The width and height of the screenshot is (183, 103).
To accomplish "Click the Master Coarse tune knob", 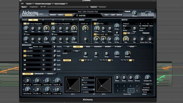I will point(142,39).
